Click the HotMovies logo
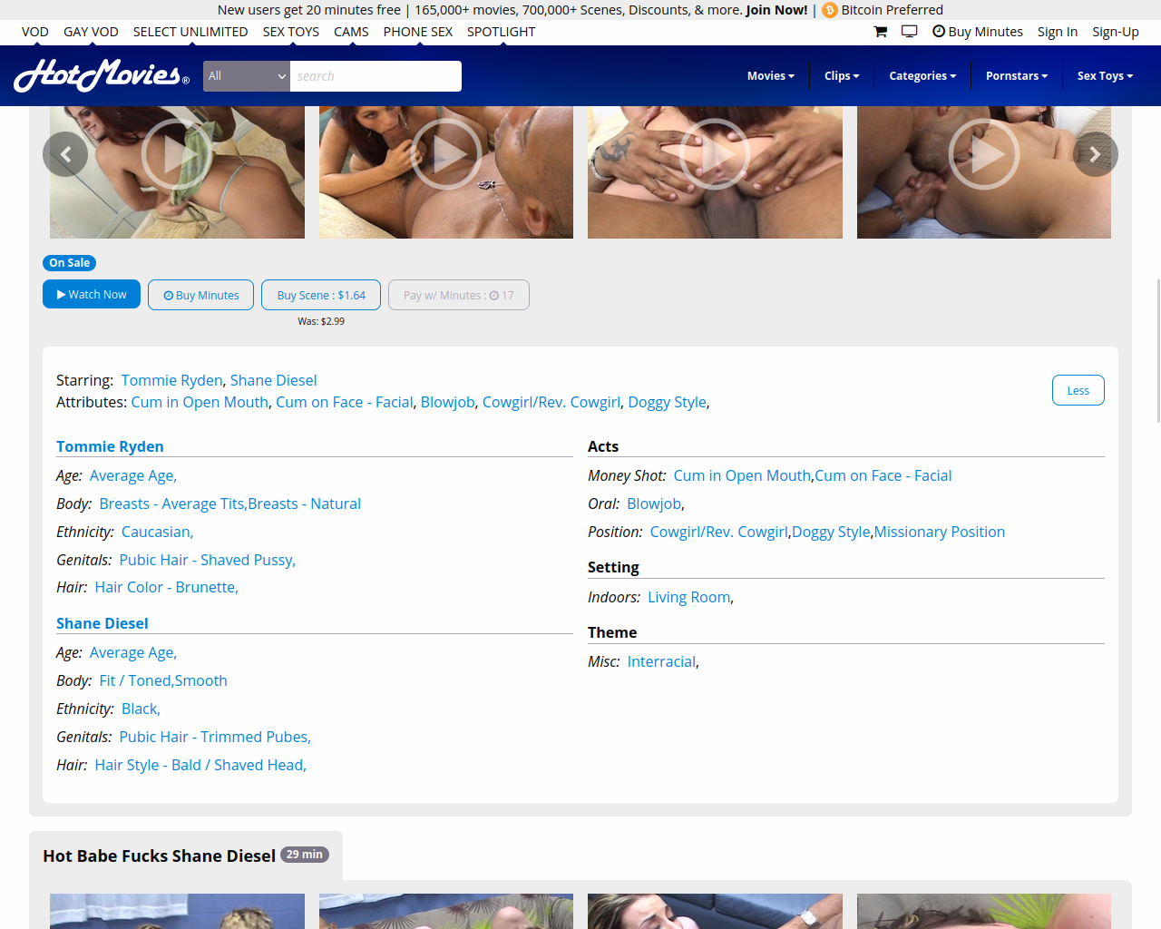 (x=102, y=75)
